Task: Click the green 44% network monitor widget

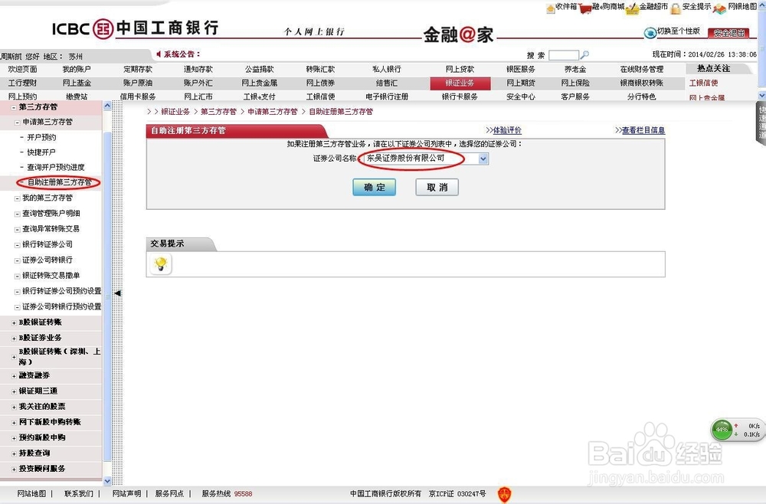Action: click(722, 430)
